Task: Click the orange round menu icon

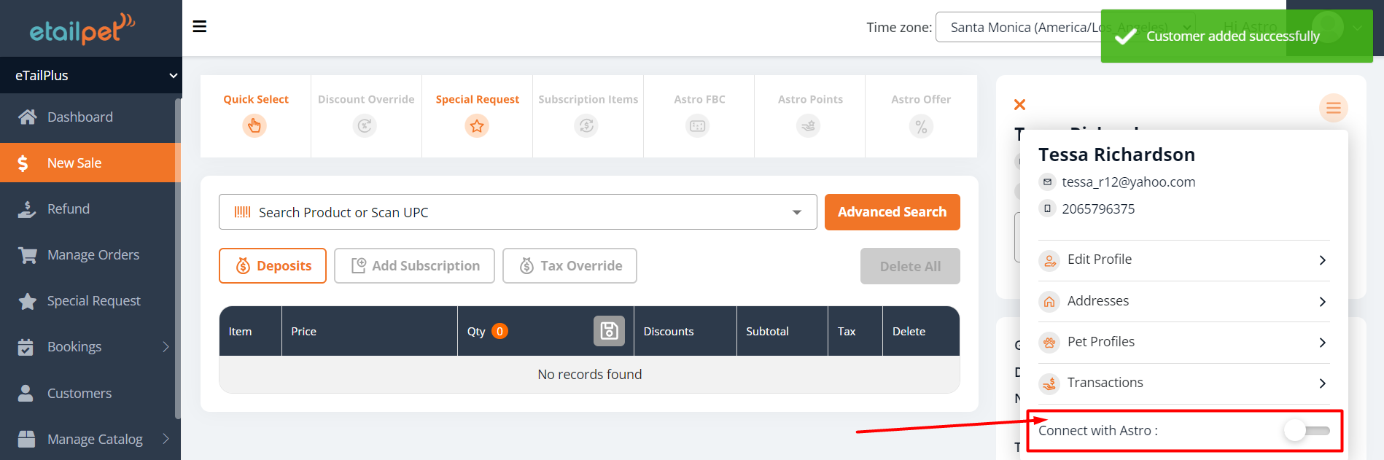Action: 1333,109
